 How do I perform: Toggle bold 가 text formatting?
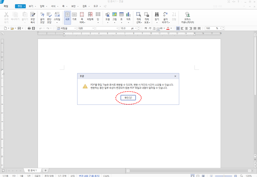(x=146, y=28)
